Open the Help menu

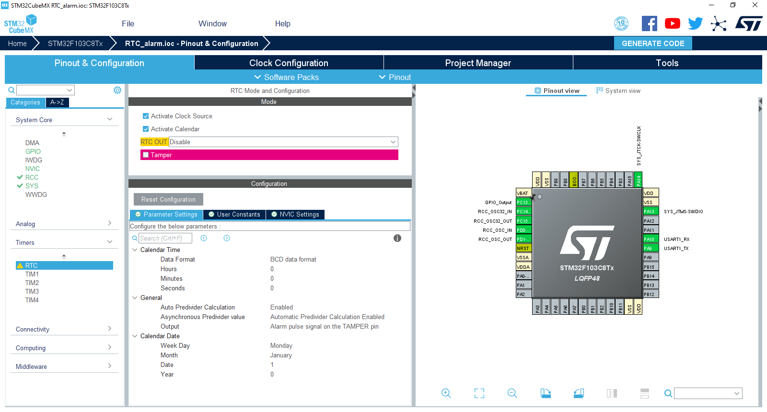pyautogui.click(x=282, y=23)
